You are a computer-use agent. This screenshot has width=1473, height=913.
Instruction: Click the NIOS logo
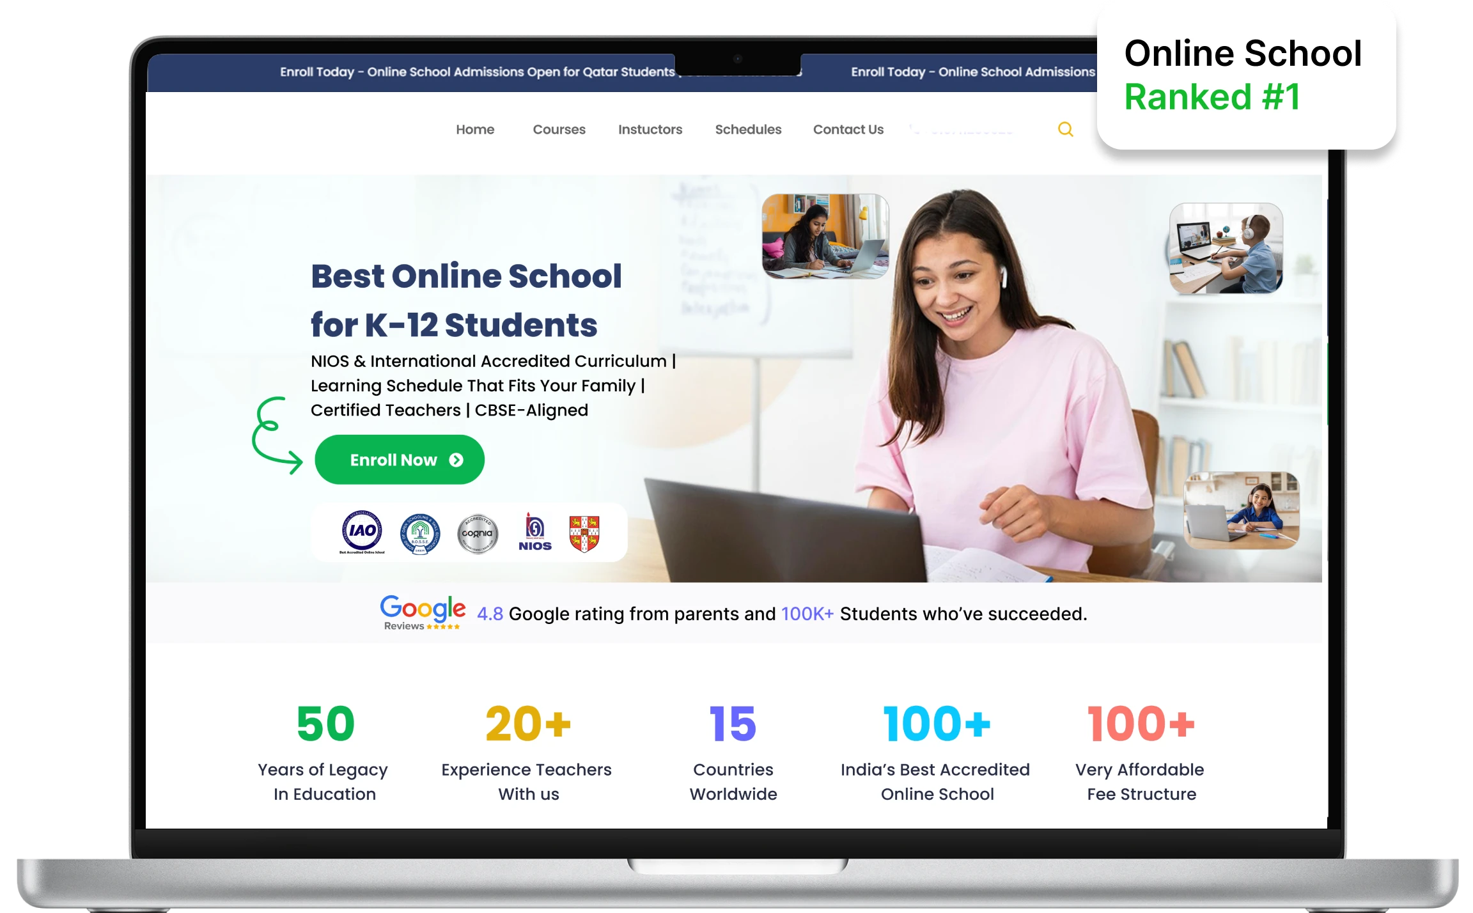coord(534,532)
